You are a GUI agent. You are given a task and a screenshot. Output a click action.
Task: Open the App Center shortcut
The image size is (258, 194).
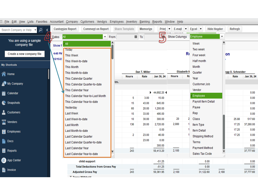click(14, 160)
